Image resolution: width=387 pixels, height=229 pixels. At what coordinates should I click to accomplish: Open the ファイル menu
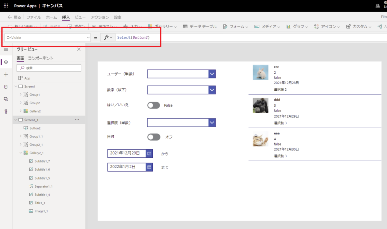pos(34,17)
